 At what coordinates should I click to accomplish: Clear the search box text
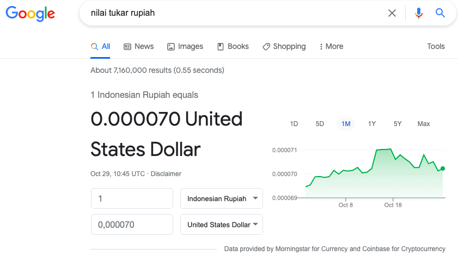[392, 13]
